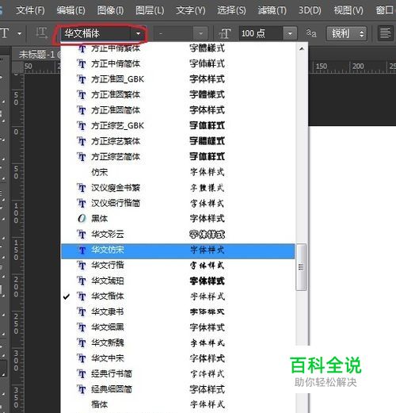The image size is (396, 413).
Task: Open the 图层(L) menu
Action: click(150, 10)
